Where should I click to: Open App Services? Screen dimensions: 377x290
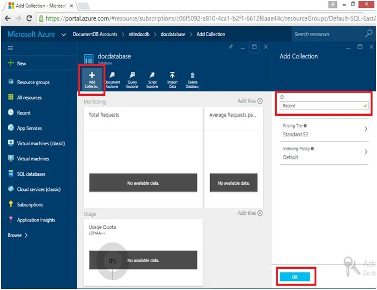pos(25,128)
